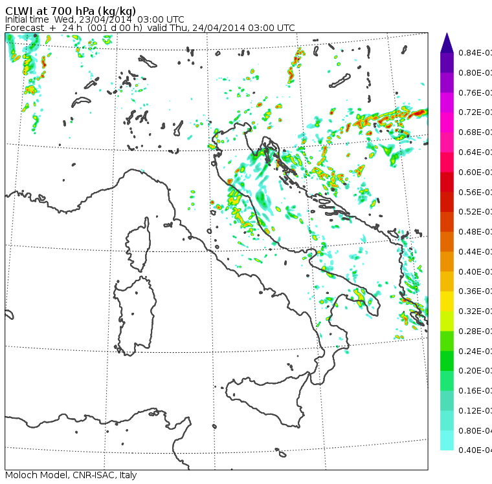Click the 0.44E-03 legend label
This screenshot has width=492, height=484.
(x=475, y=252)
